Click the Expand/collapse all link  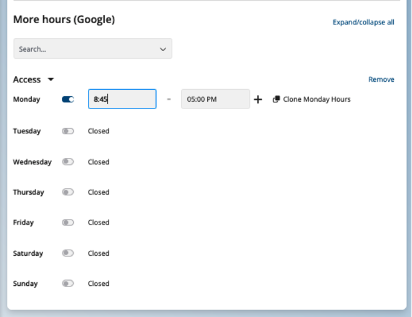[x=363, y=22]
